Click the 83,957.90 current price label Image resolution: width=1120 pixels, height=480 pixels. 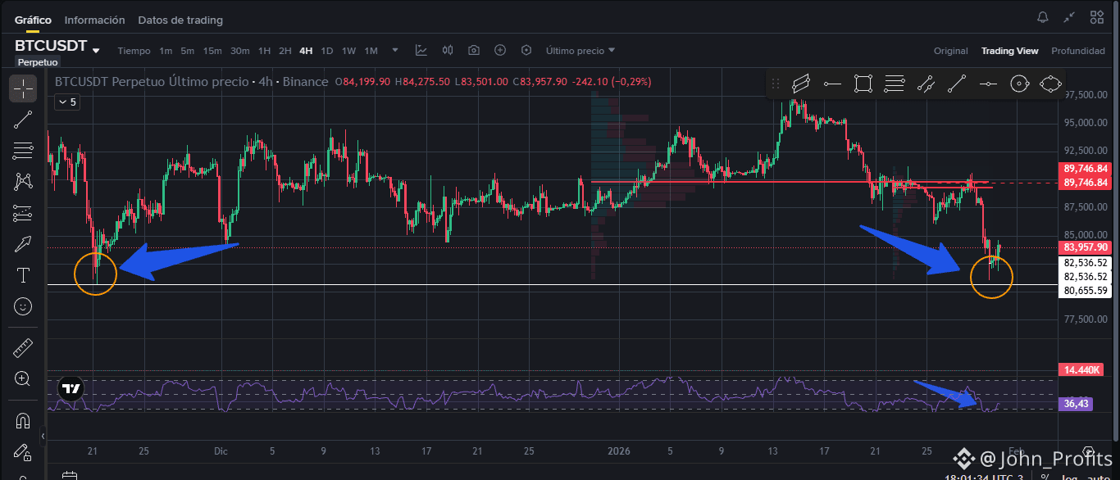(x=1086, y=247)
